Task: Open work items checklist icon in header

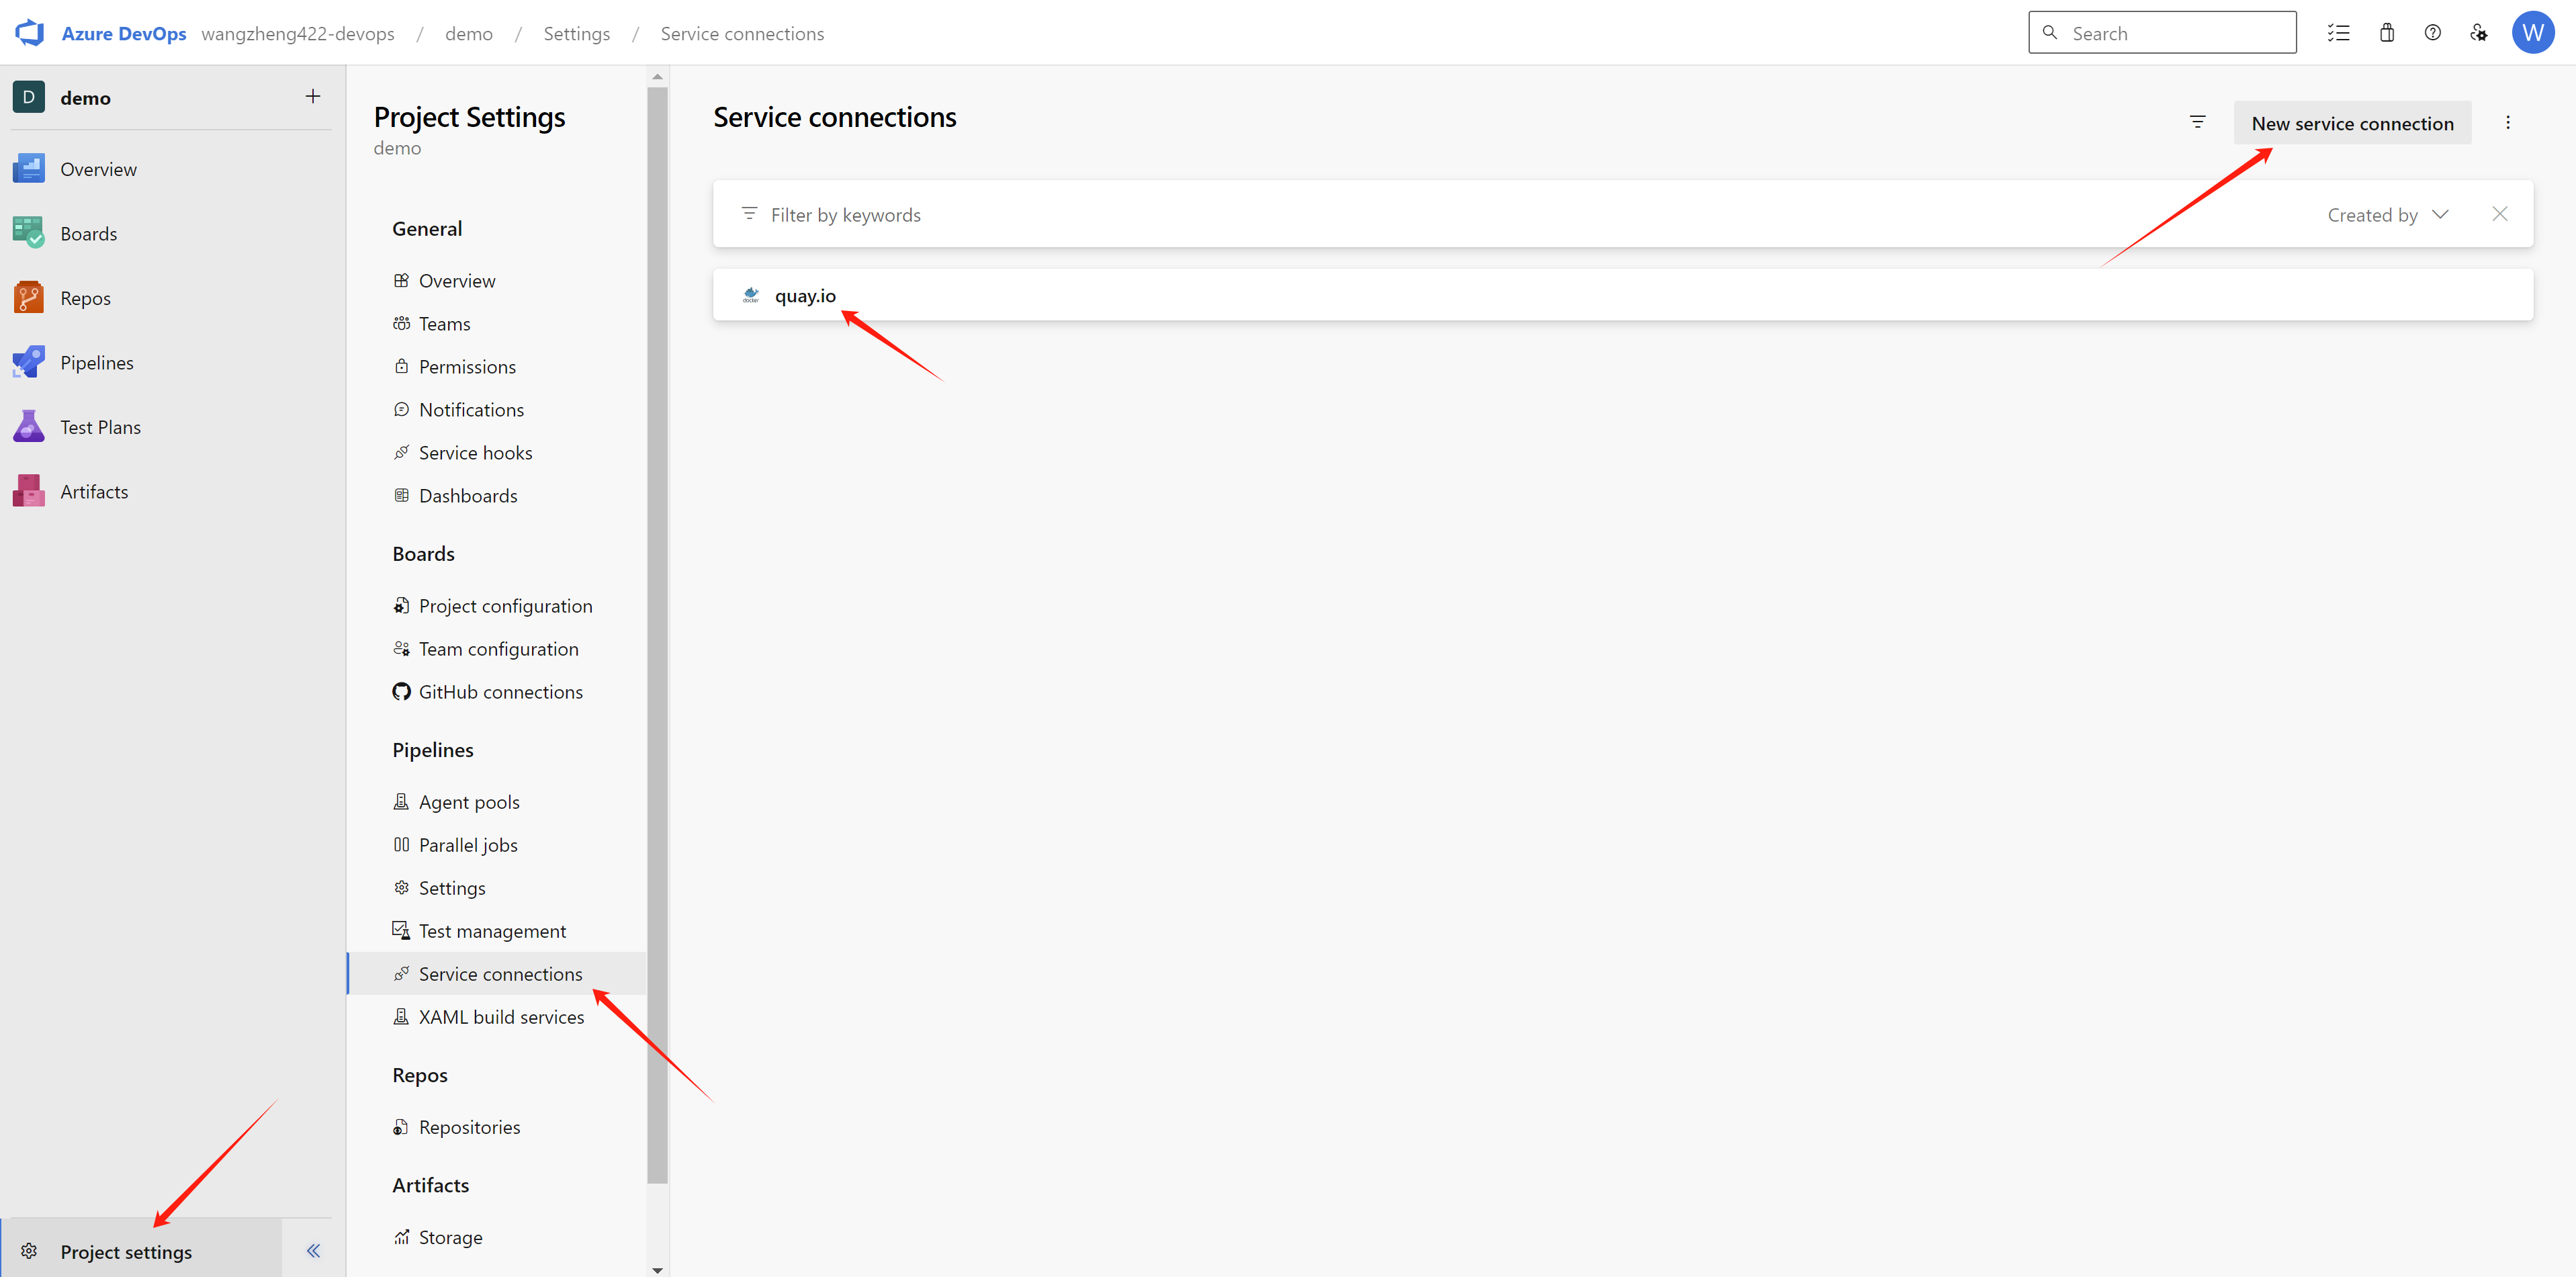Action: [x=2338, y=33]
